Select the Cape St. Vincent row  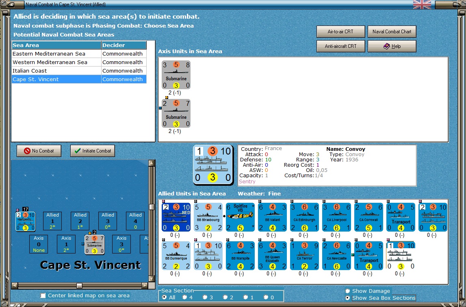(79, 79)
